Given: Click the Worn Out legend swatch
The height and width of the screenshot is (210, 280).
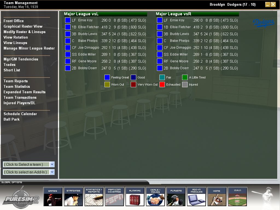Looking at the screenshot, I should coord(107,84).
